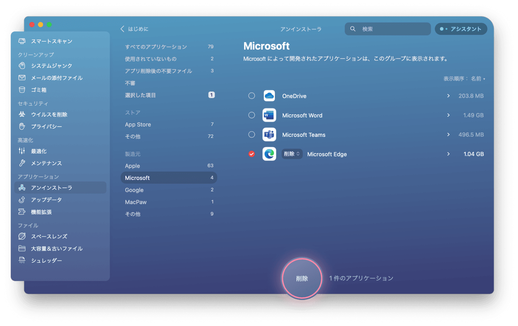
Task: Click the Microsoft Word app icon
Action: coord(269,115)
